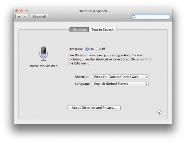Open the Shortcut dropdown
The width and height of the screenshot is (186, 143).
point(120,77)
